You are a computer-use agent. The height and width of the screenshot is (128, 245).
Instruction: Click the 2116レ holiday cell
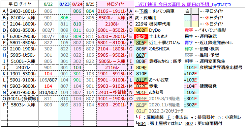tap(112, 67)
